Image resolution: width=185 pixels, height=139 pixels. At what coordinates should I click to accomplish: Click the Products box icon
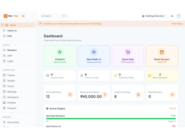coord(4,108)
